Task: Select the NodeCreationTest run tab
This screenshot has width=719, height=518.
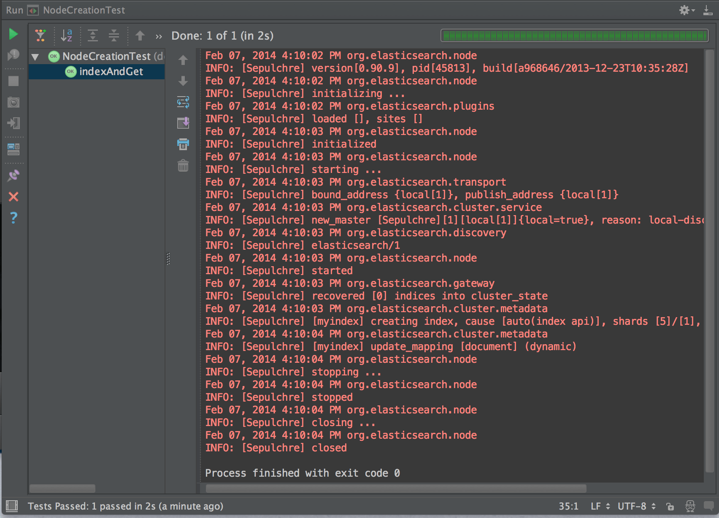Action: [x=84, y=10]
